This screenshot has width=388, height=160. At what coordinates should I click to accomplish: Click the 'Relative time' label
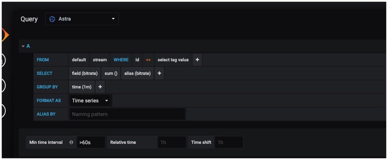pyautogui.click(x=123, y=142)
